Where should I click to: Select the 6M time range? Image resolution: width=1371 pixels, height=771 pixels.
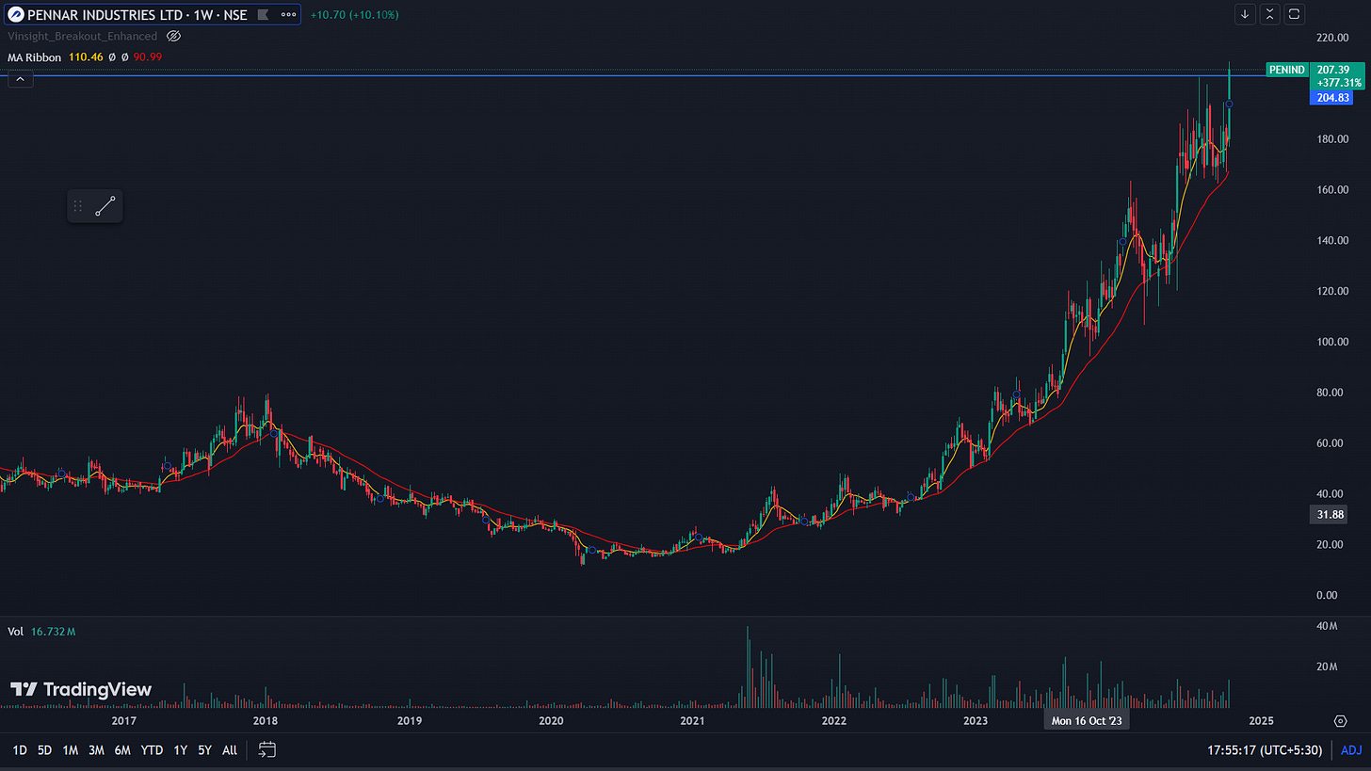tap(122, 750)
